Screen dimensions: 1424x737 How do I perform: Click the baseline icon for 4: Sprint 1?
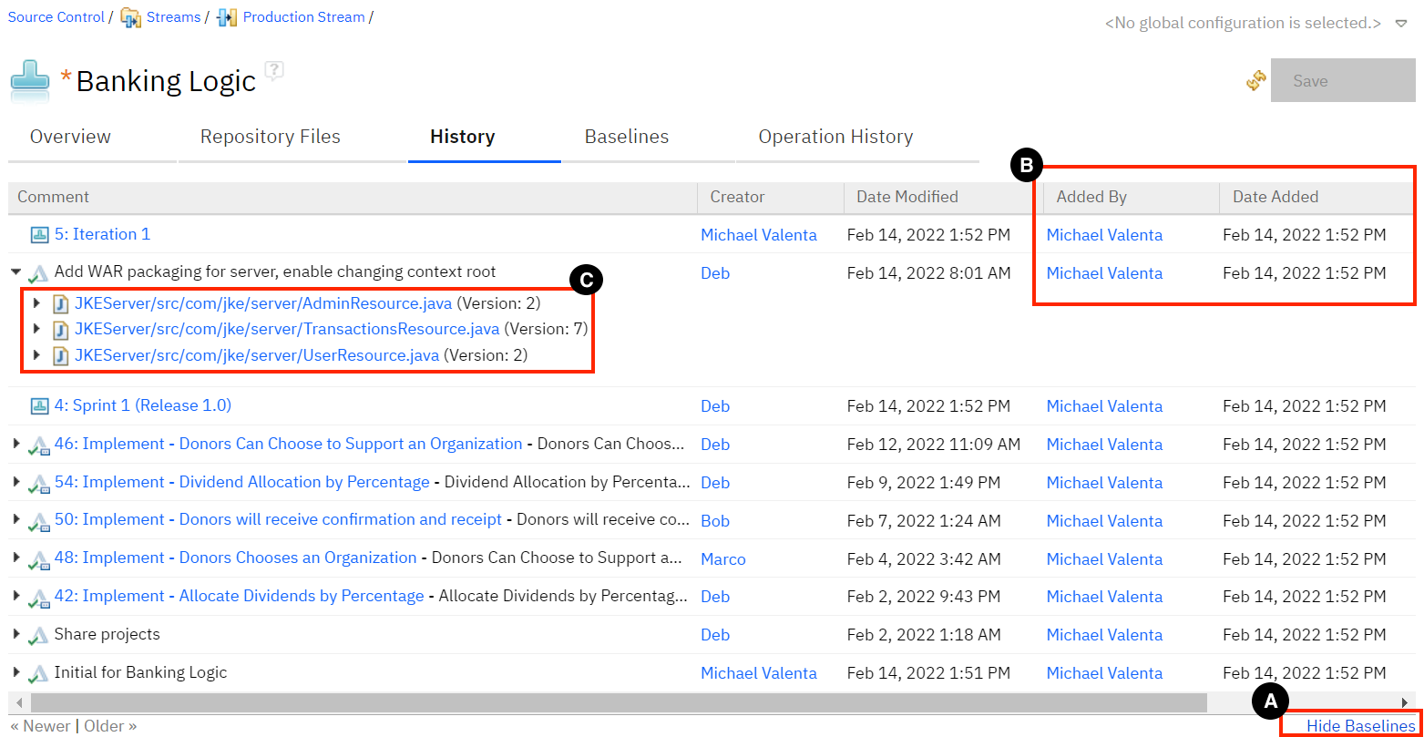(x=39, y=406)
